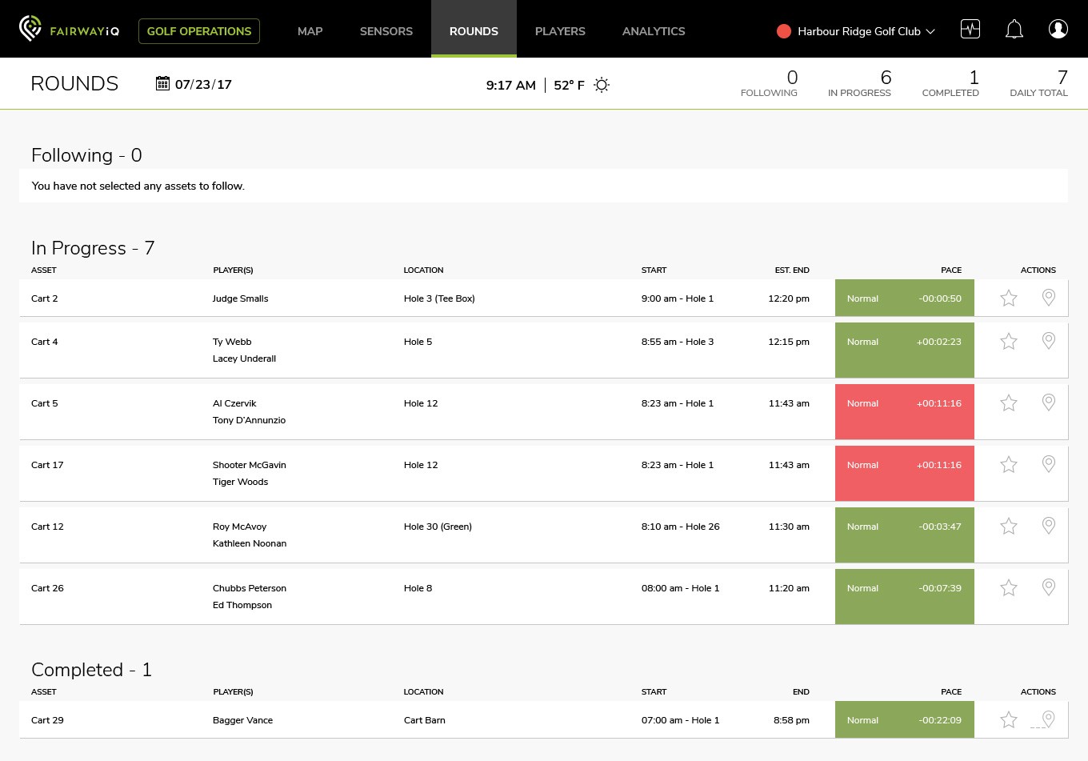Click Cart 12 start time 8:10 am
Image resolution: width=1088 pixels, height=761 pixels.
coord(680,527)
